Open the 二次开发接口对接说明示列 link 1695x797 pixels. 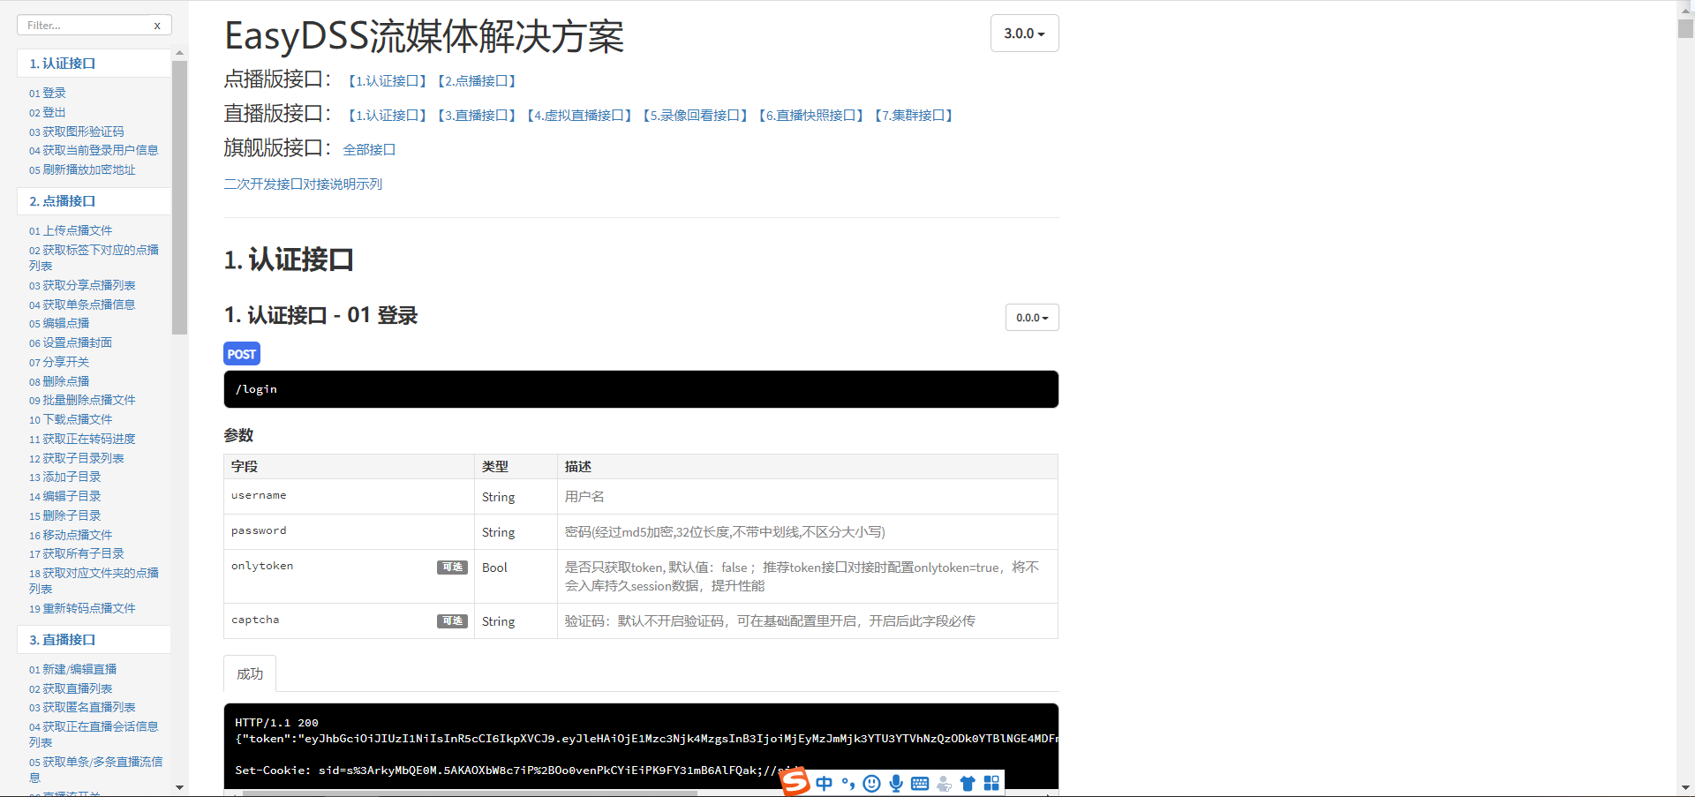pyautogui.click(x=303, y=184)
